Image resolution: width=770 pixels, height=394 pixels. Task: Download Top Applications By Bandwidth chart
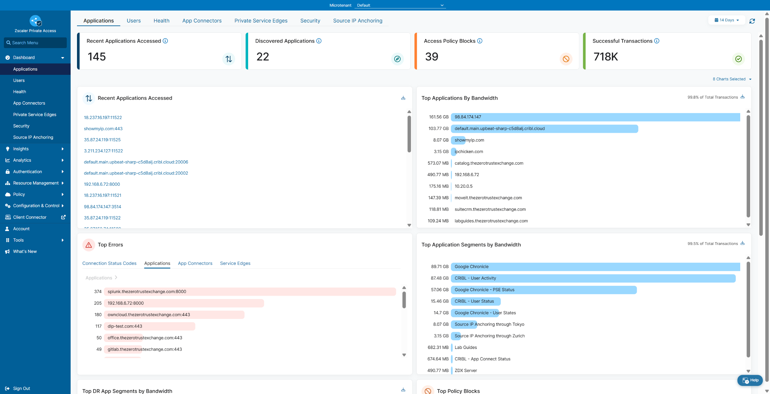click(x=742, y=97)
